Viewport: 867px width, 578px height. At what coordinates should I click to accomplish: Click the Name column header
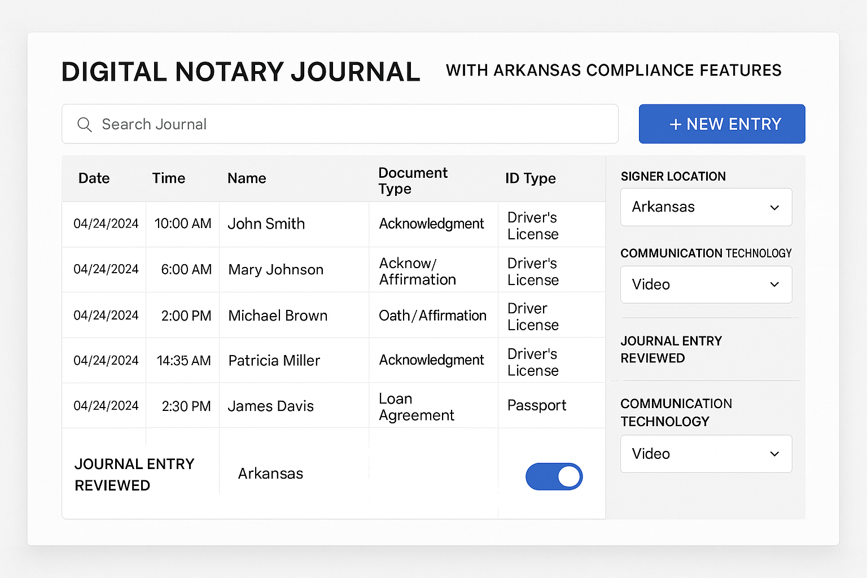click(247, 178)
